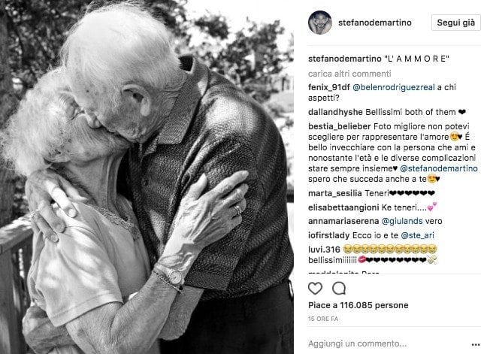View the list of 116.085 likes
Viewport: 493px width, 354px height.
coord(358,305)
